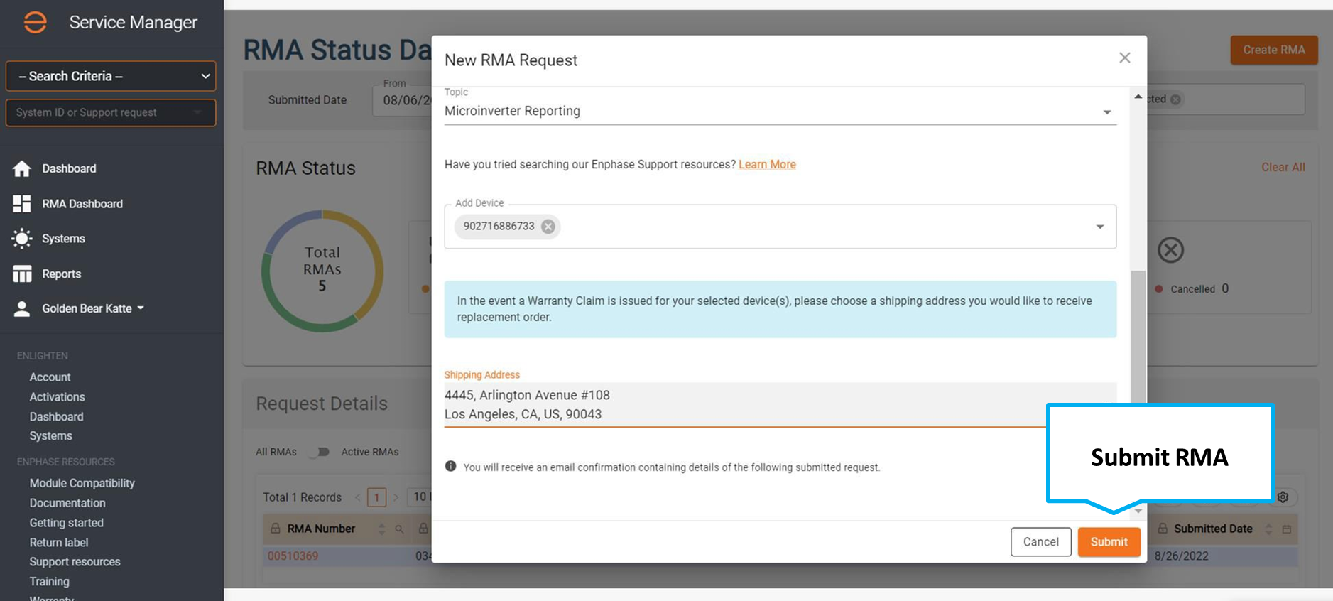The image size is (1333, 601).
Task: Click the From submitted date field
Action: click(402, 100)
